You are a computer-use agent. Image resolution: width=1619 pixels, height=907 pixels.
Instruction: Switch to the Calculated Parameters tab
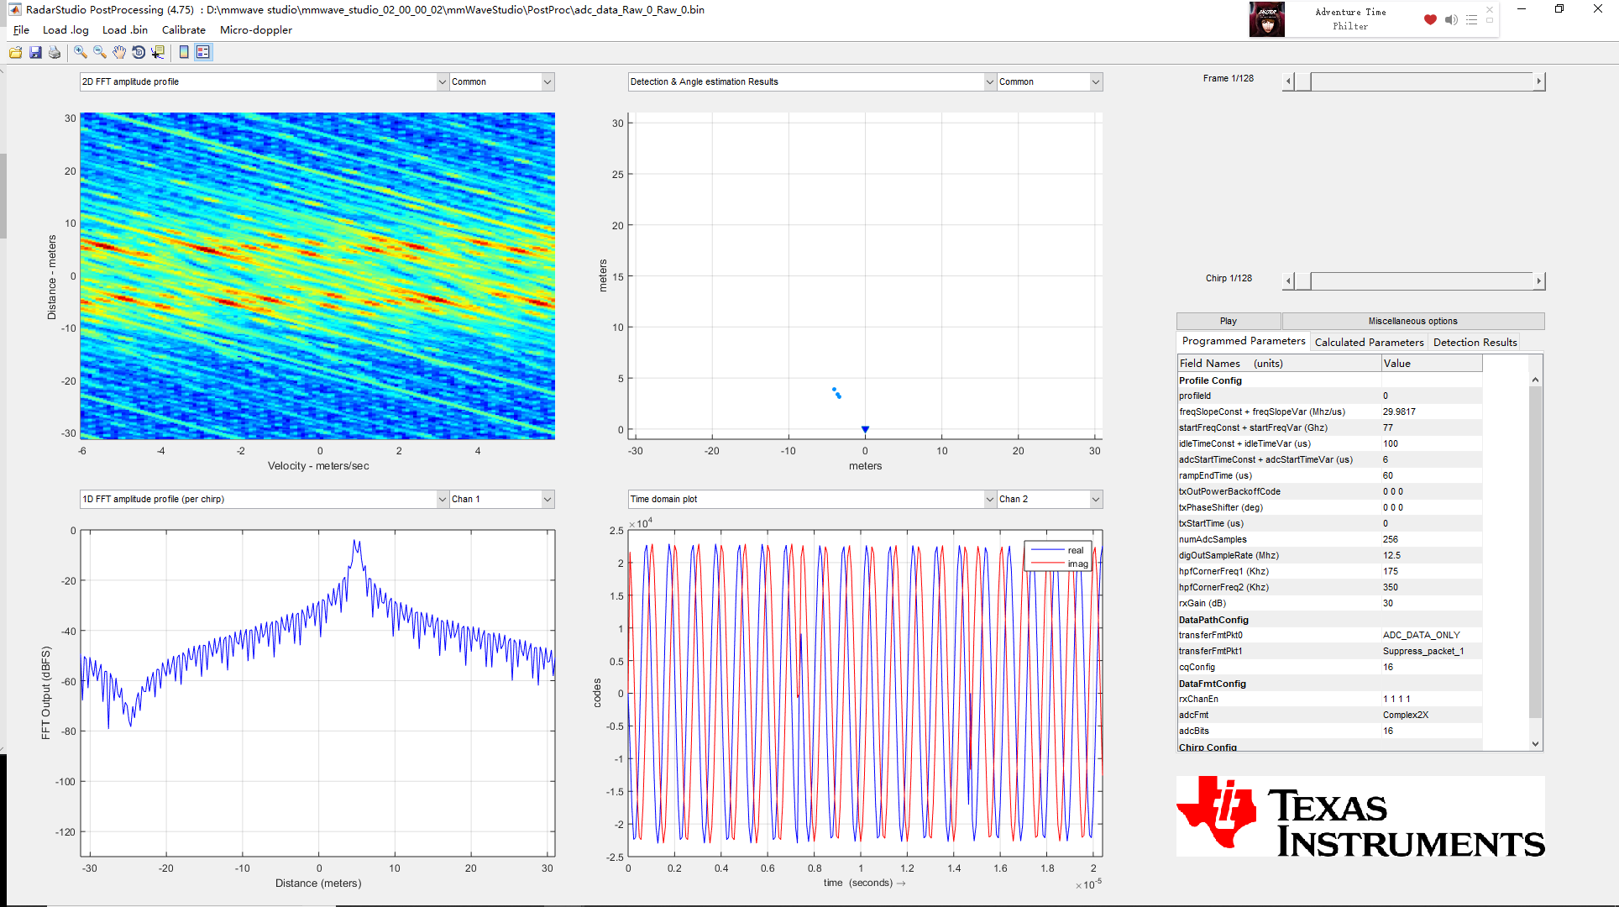click(x=1369, y=342)
